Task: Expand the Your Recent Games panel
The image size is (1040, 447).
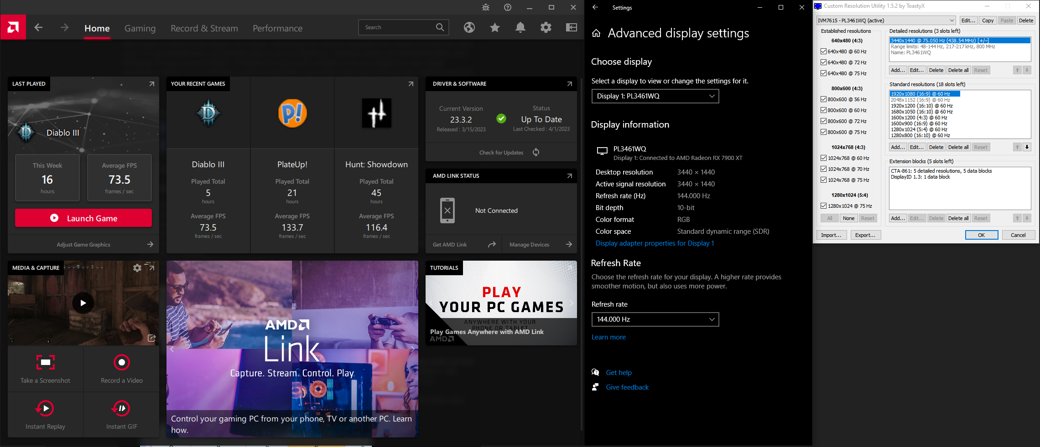Action: [411, 84]
